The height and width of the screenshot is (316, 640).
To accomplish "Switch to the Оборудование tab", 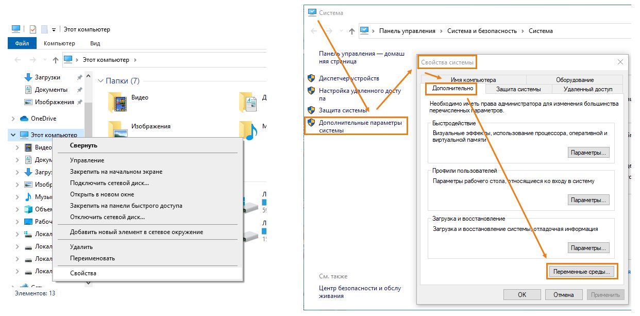I will click(575, 80).
